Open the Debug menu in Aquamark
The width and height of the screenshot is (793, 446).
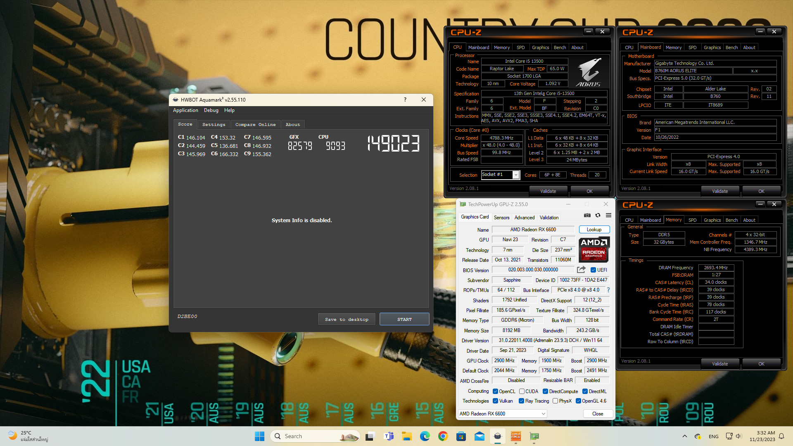tap(211, 110)
